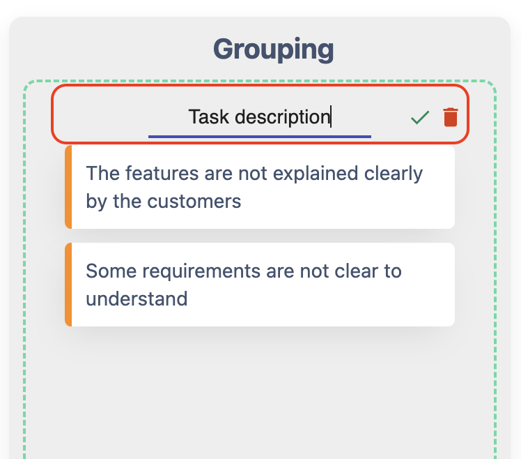Click the orange stripe on the requirements card

pos(68,285)
